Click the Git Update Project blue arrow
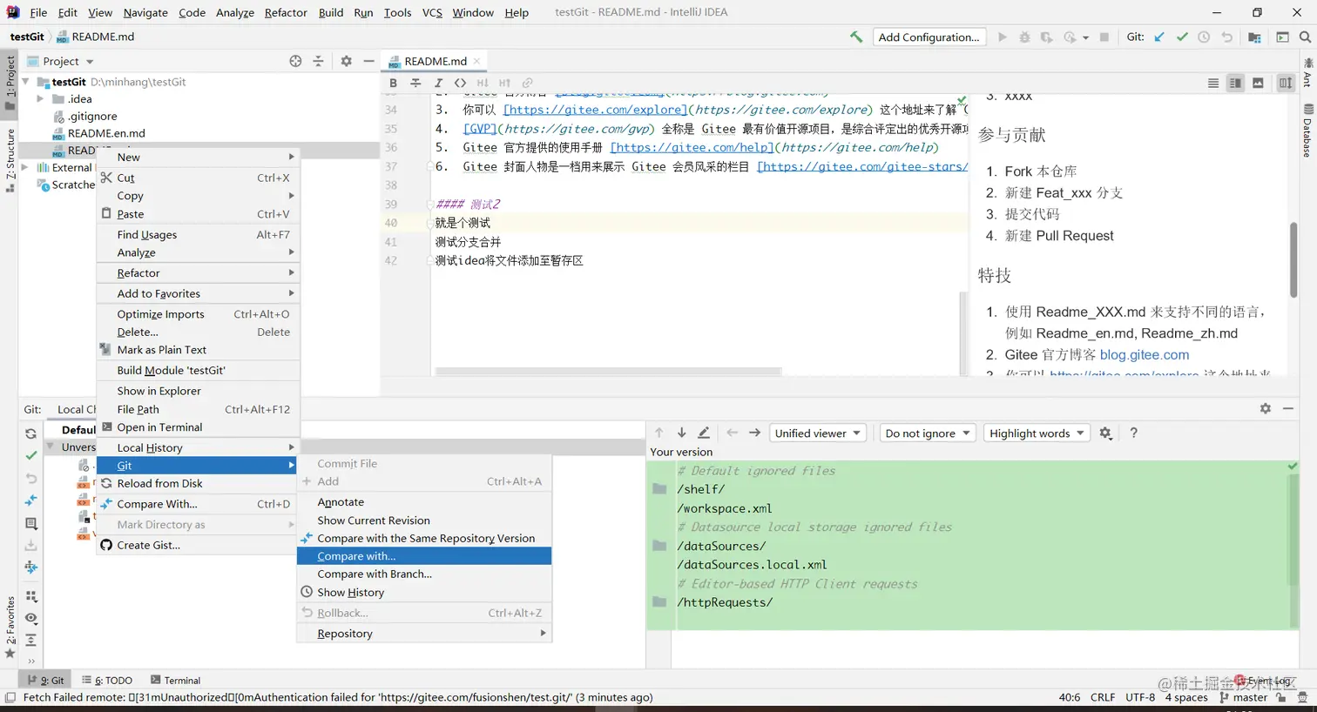 1159,37
